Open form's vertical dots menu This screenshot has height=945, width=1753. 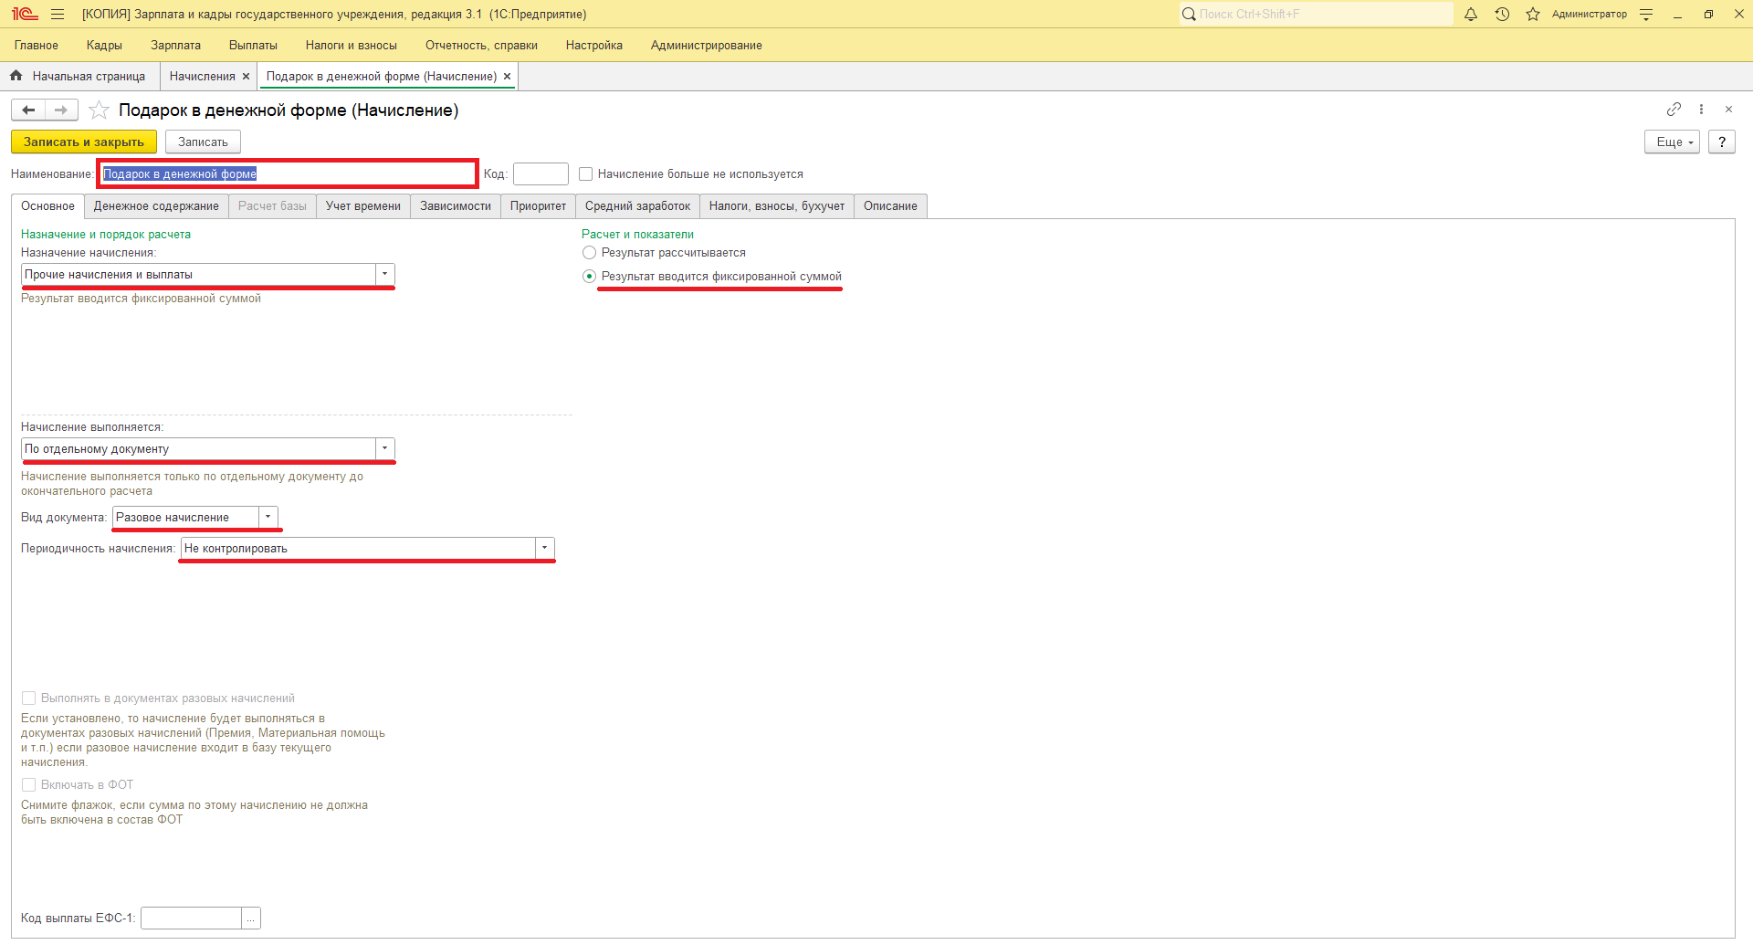point(1701,110)
